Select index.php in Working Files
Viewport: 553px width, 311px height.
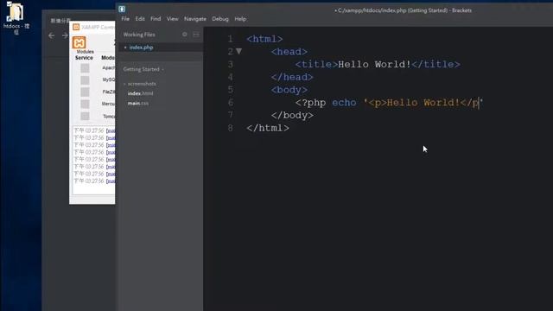tap(141, 48)
